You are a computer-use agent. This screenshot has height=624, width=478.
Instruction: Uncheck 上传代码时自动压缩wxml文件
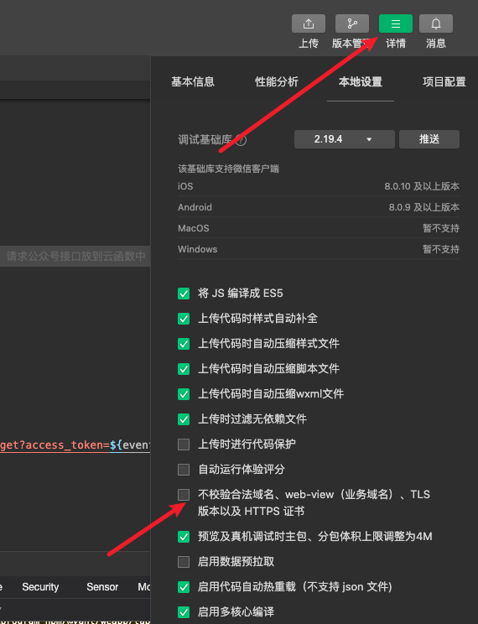click(184, 394)
